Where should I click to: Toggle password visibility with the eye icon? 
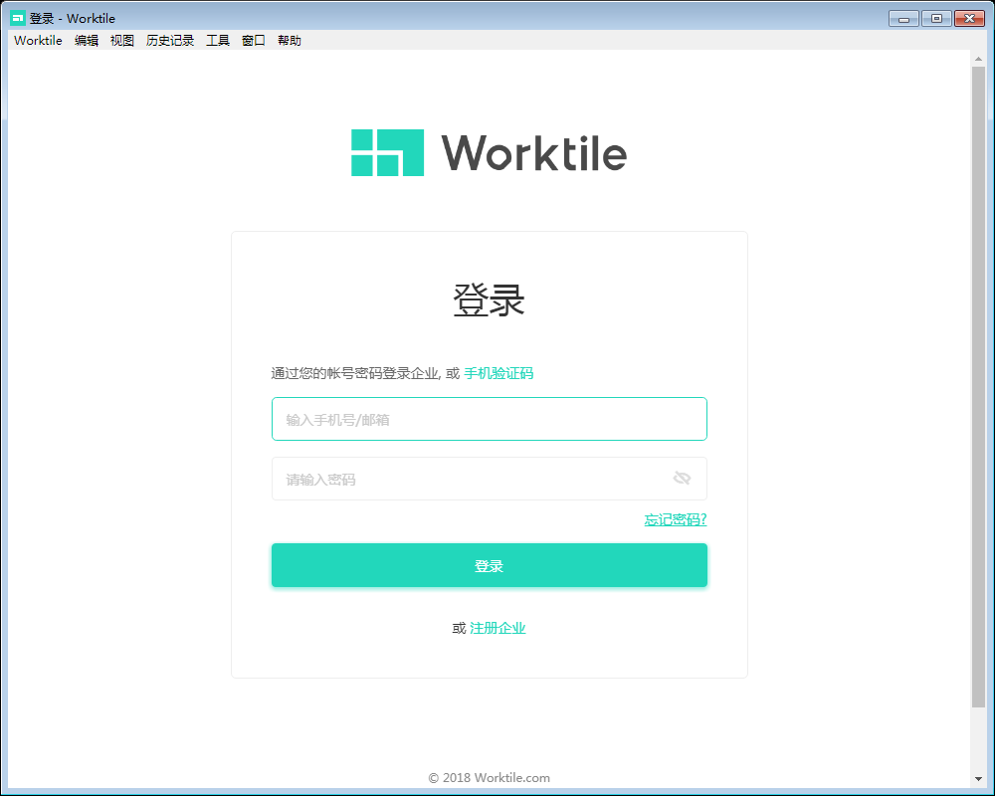click(x=683, y=478)
